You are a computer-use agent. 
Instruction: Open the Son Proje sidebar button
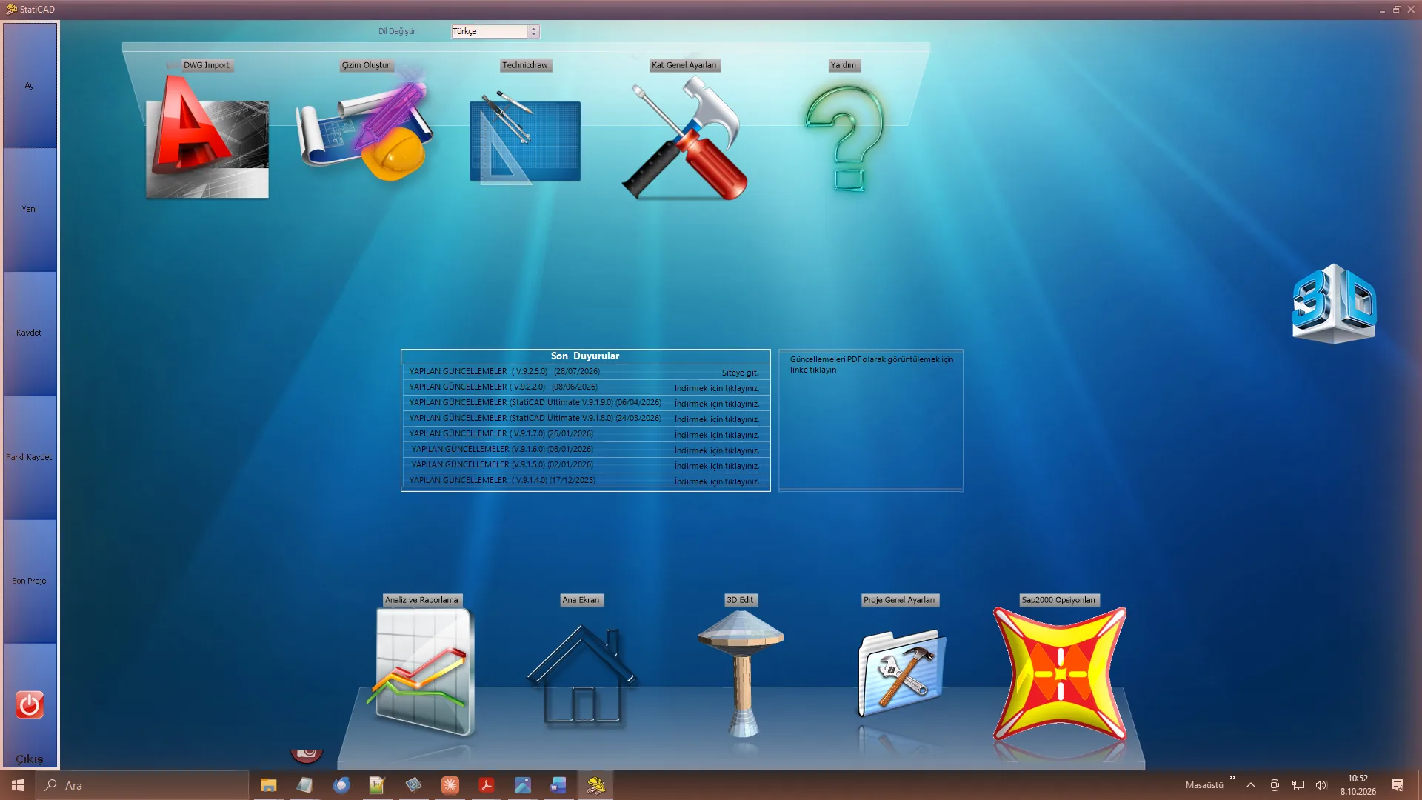coord(30,581)
